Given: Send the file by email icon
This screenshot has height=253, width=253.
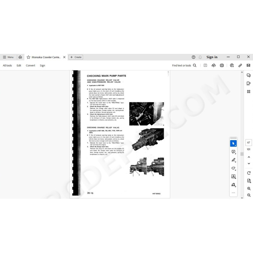Looking at the screenshot, I should click(249, 65).
